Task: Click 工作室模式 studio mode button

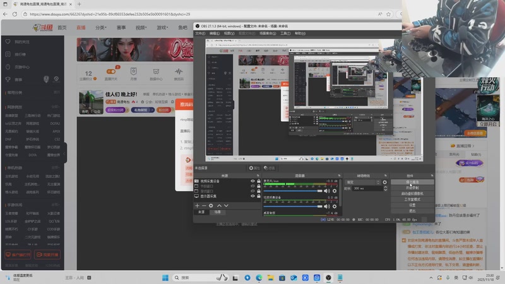Action: click(x=412, y=199)
